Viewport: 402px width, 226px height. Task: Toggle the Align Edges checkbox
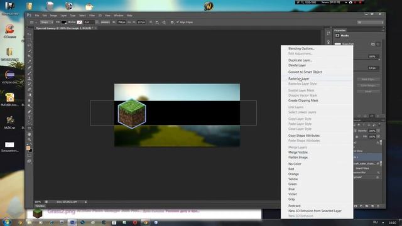click(178, 22)
